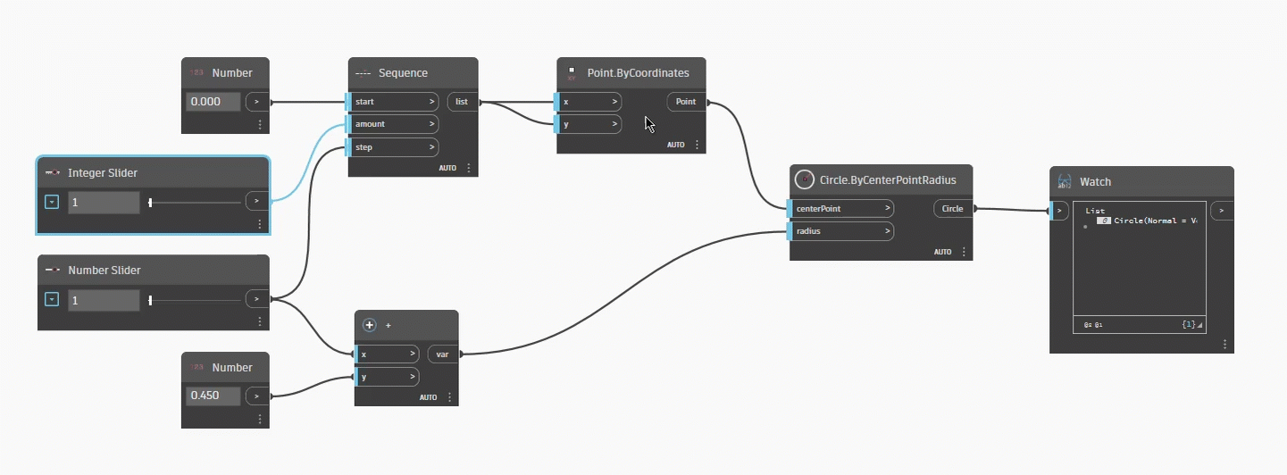Expand the Integer Slider settings chevron
1287x475 pixels.
point(52,202)
